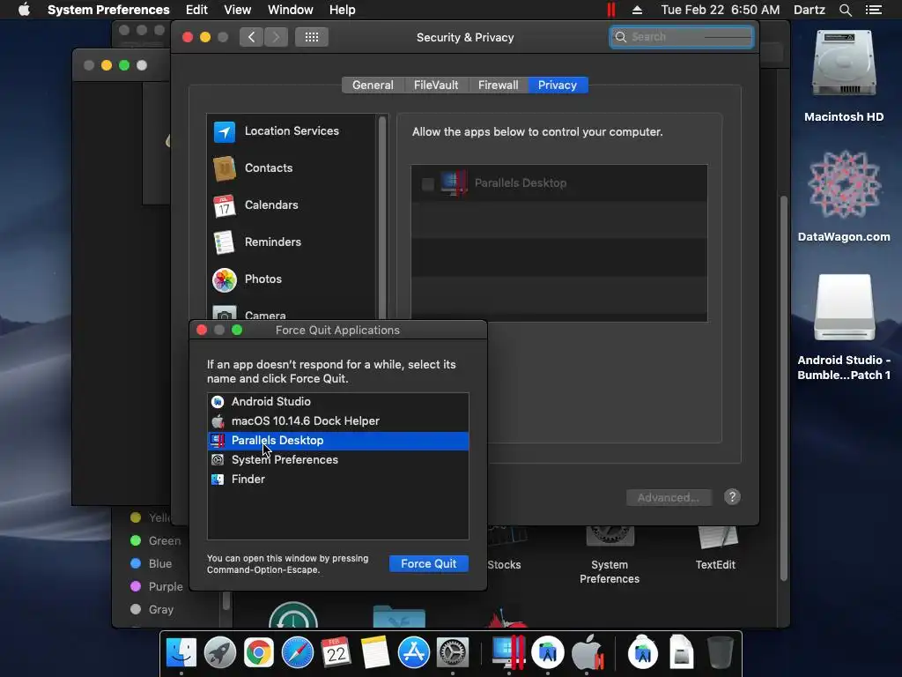Click the Calendars icon in privacy list
Screen dimensions: 902x677
coord(225,205)
